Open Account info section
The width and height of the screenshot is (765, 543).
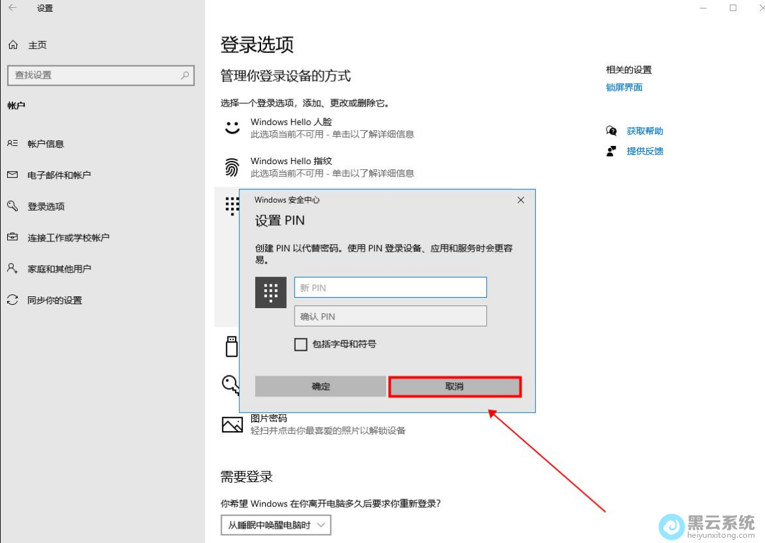[45, 144]
